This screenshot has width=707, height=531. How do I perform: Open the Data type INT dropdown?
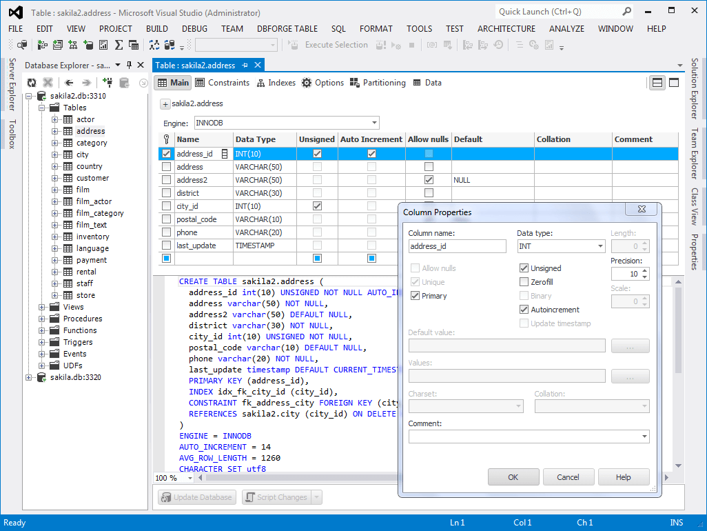pyautogui.click(x=600, y=246)
